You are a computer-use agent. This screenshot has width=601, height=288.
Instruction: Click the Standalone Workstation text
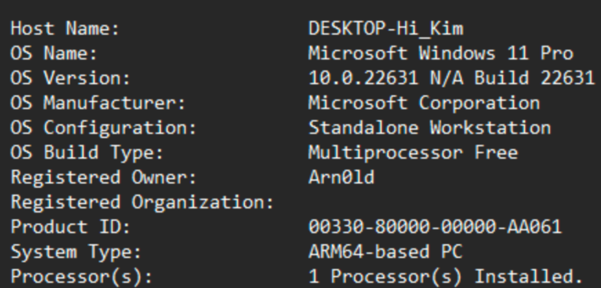tap(429, 128)
